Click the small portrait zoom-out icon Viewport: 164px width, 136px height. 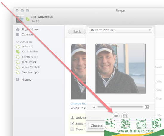coord(94,107)
